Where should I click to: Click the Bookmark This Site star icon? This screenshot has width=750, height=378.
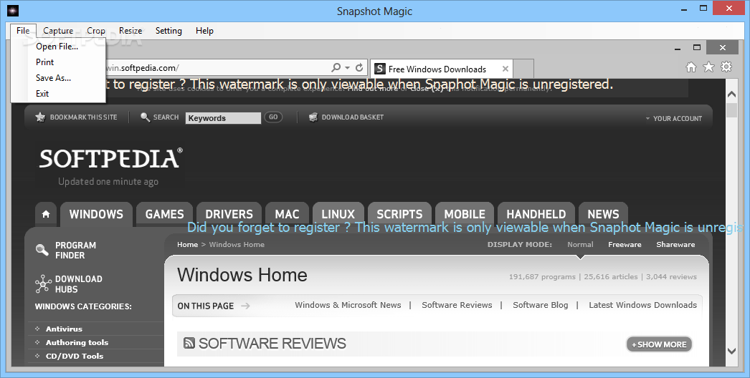pyautogui.click(x=40, y=117)
